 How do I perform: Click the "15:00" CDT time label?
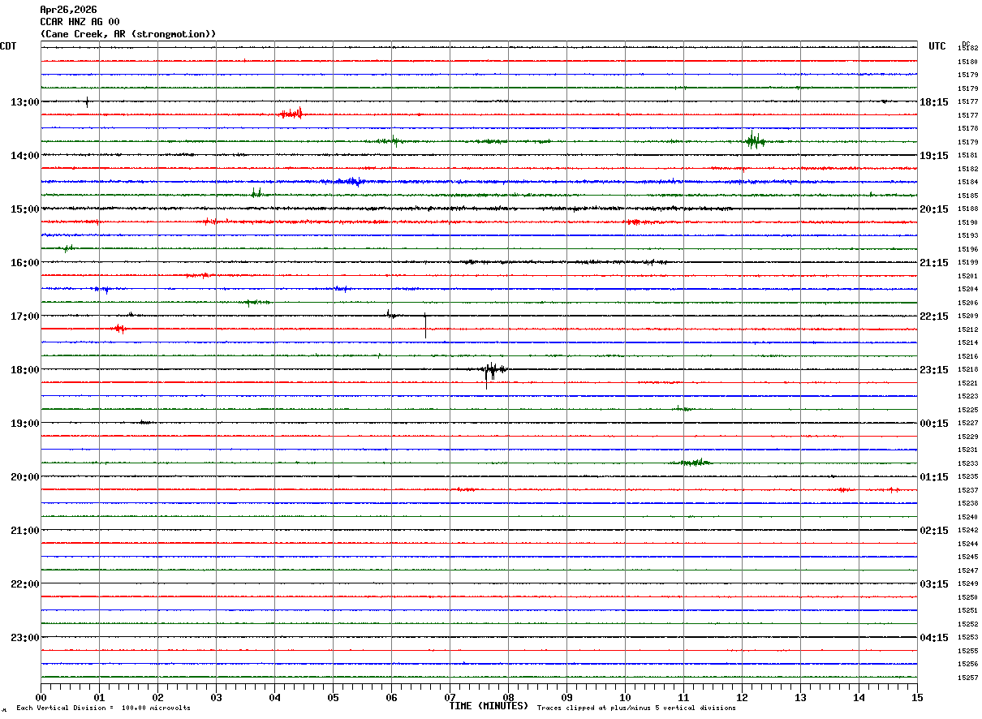pyautogui.click(x=25, y=209)
